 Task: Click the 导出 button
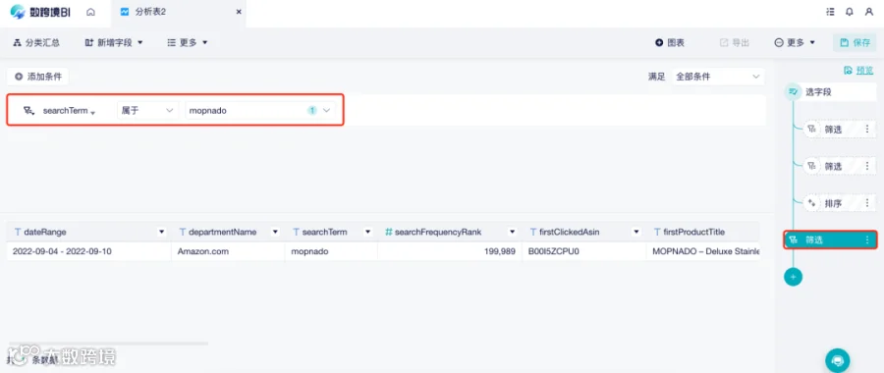coord(735,42)
